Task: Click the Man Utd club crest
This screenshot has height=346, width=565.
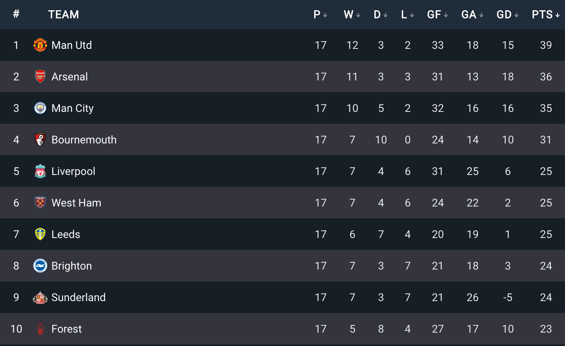Action: pos(40,45)
